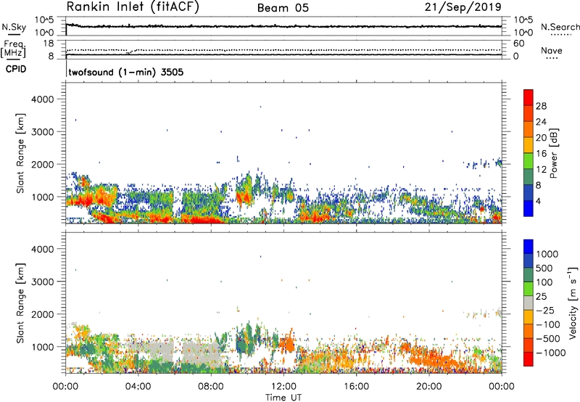Click the date '21/Sep/2019'
This screenshot has height=402, width=580.
(x=463, y=7)
